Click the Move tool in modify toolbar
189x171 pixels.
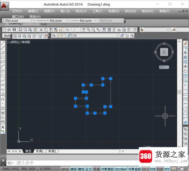[x=185, y=67]
